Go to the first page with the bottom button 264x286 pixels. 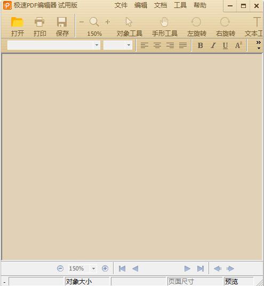[x=122, y=268]
